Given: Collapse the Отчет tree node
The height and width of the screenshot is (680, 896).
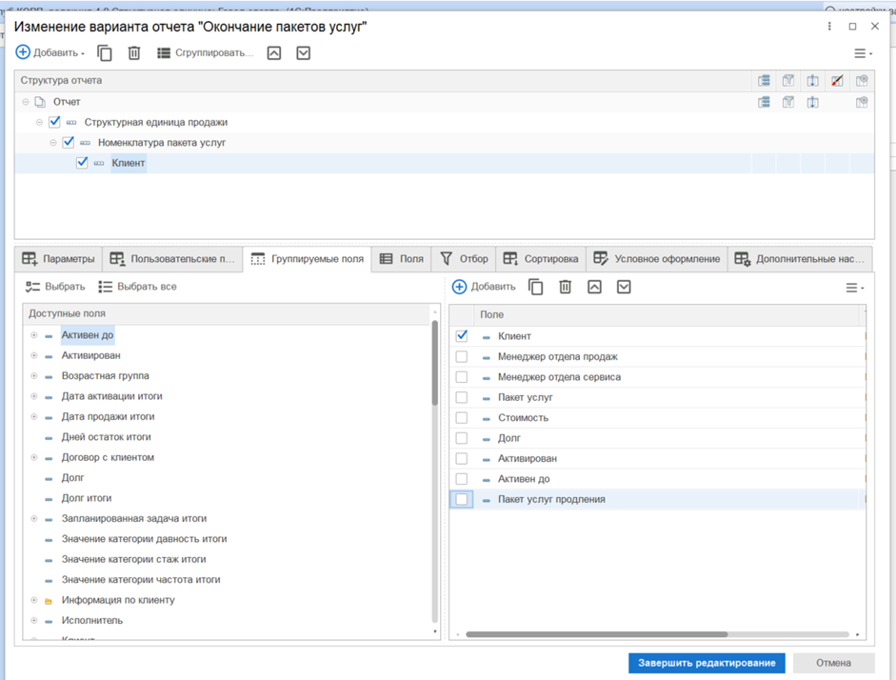Looking at the screenshot, I should (26, 102).
